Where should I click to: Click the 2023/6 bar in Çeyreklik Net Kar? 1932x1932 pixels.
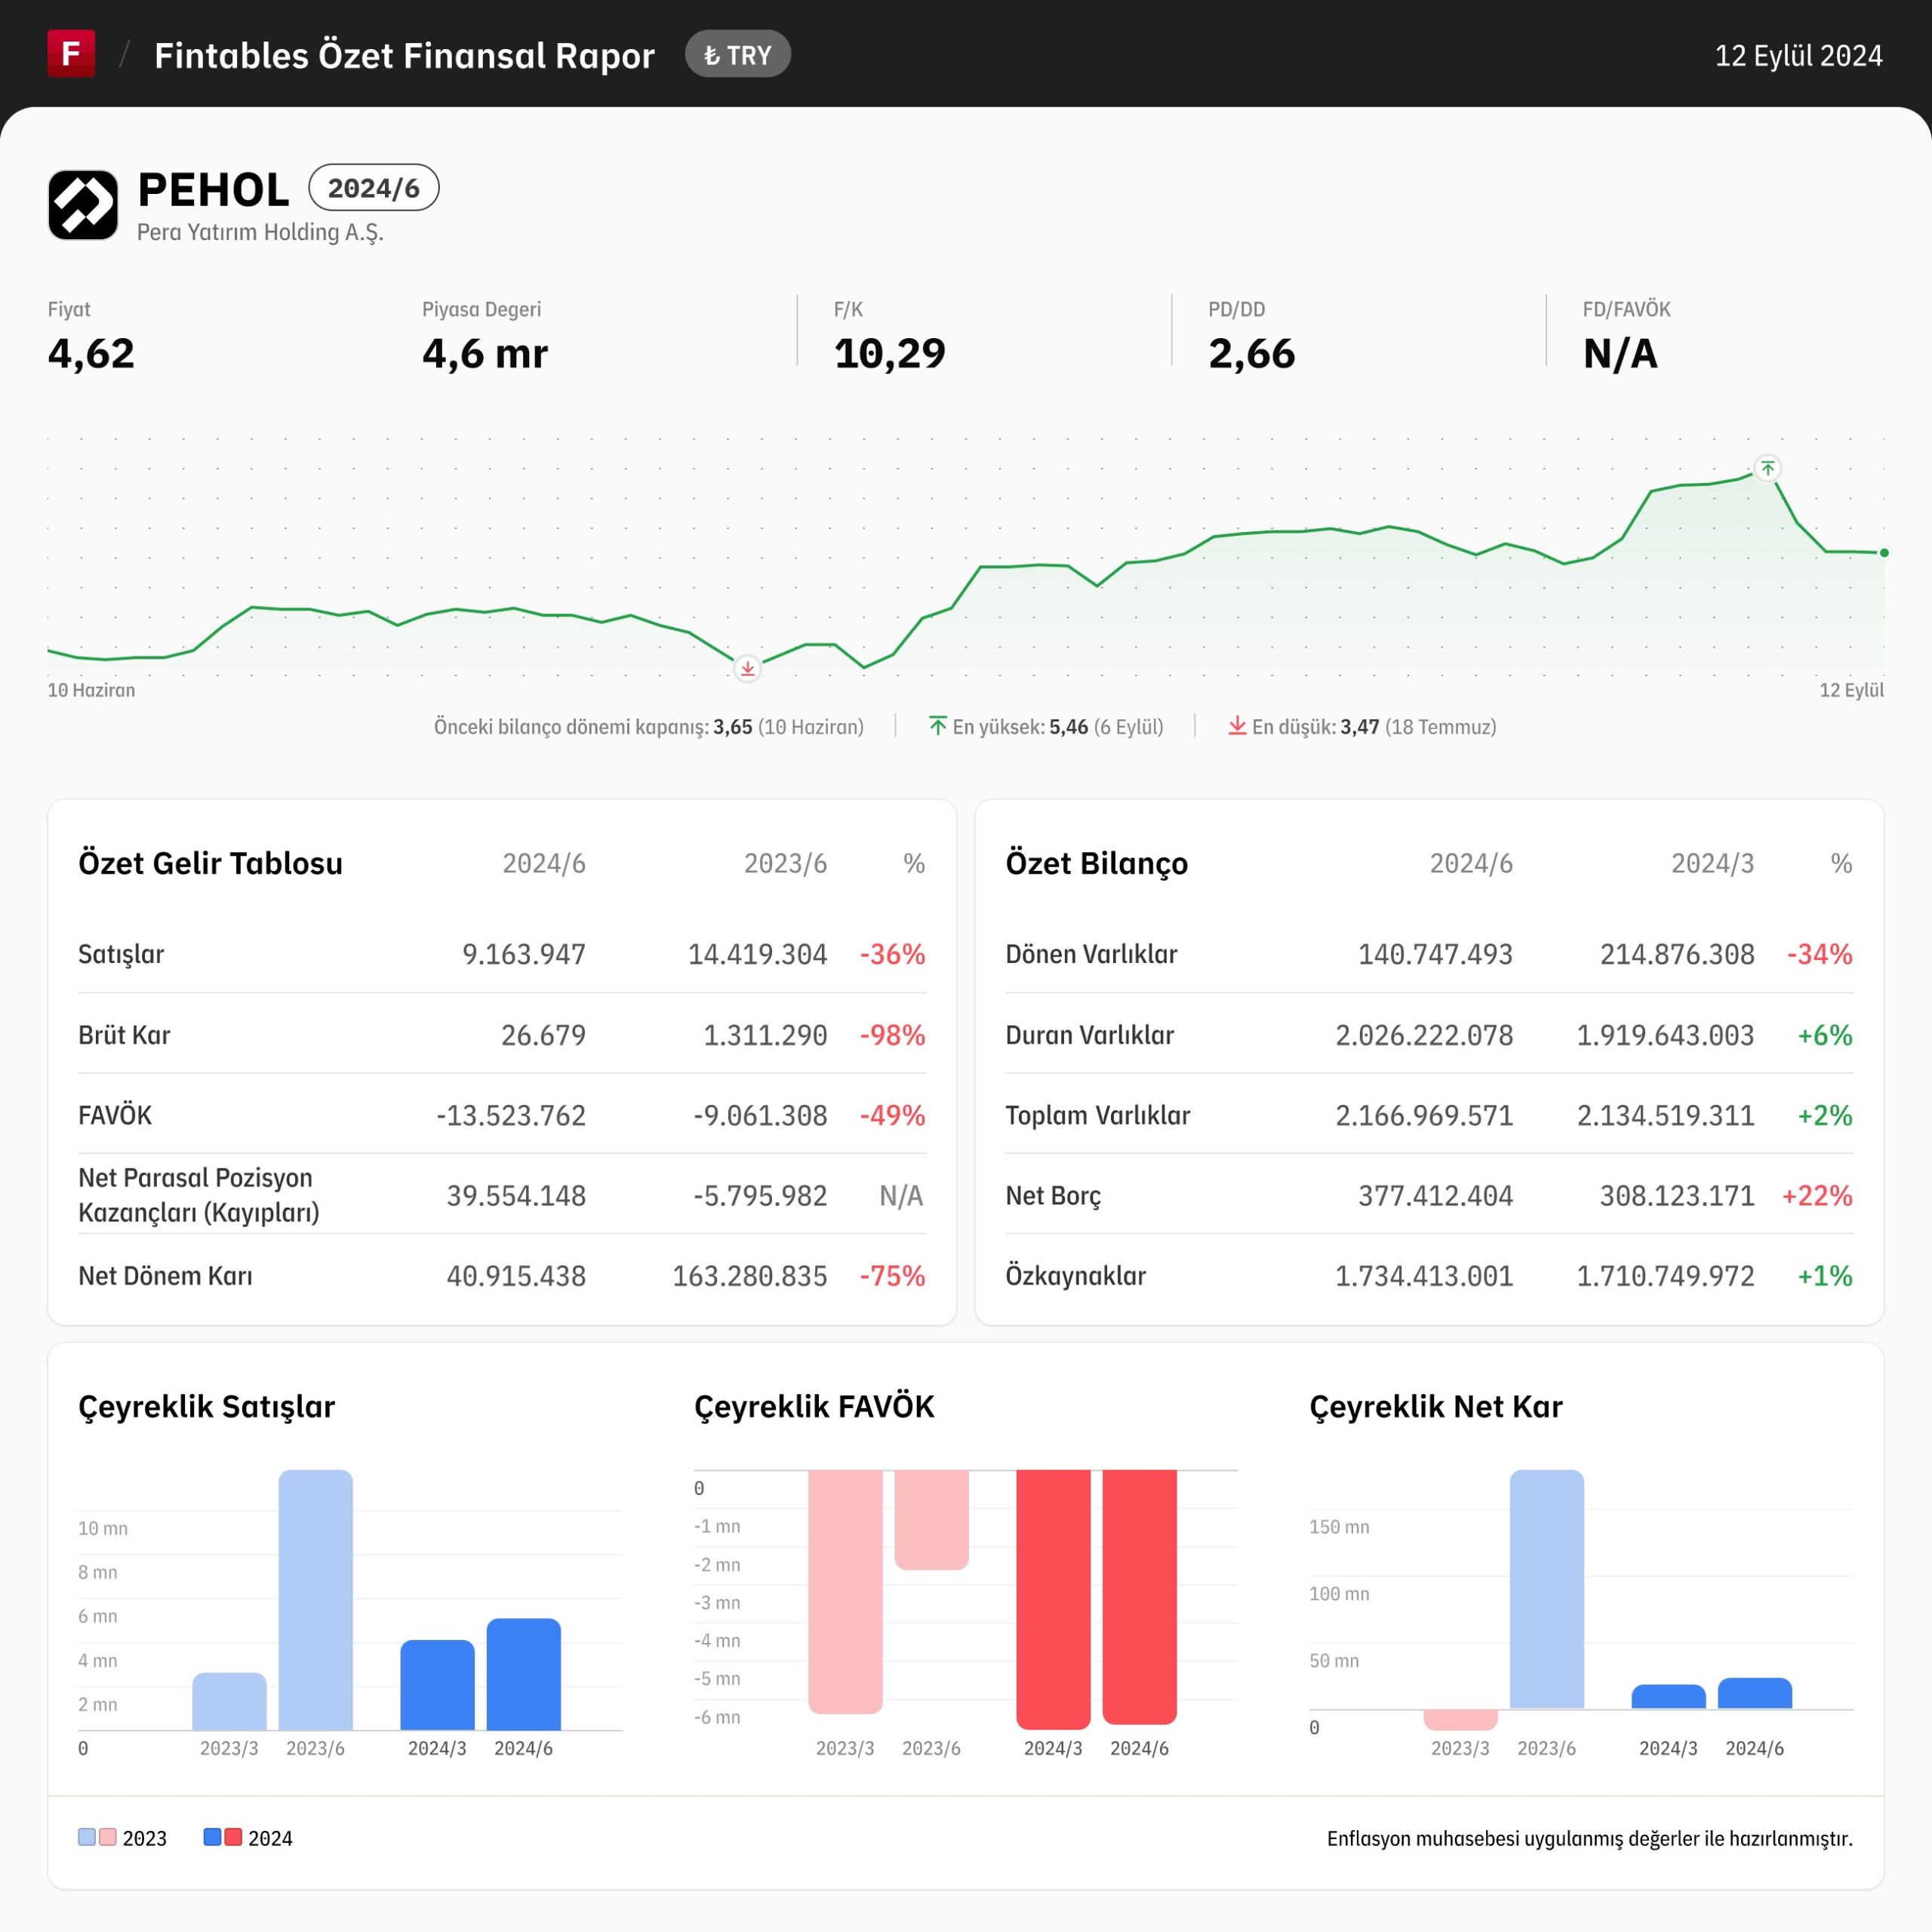click(x=1547, y=1589)
